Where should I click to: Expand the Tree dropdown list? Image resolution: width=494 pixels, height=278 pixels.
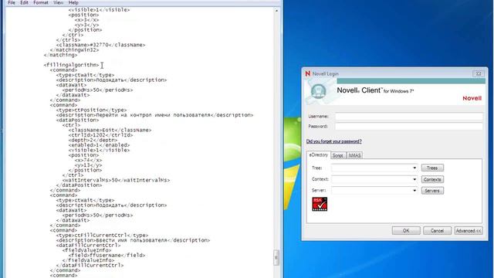coord(414,168)
